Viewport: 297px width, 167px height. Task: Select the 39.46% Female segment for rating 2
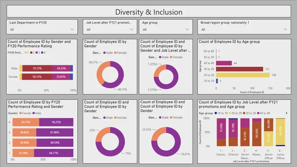(x=25, y=142)
